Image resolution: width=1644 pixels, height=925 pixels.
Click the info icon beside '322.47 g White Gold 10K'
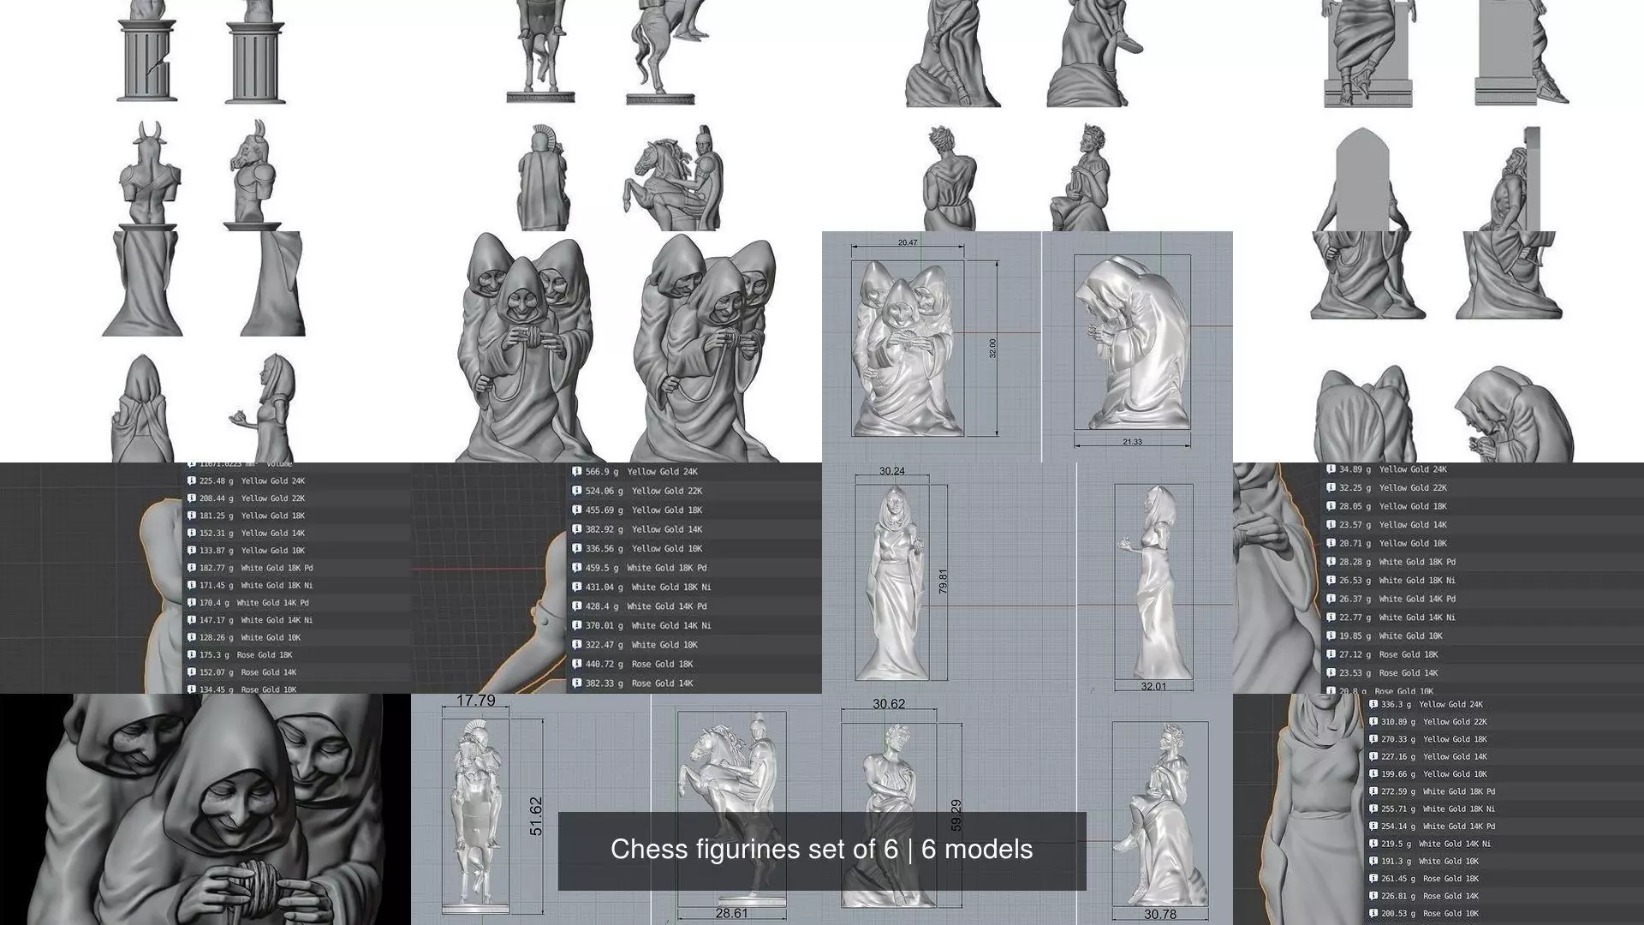tap(576, 645)
